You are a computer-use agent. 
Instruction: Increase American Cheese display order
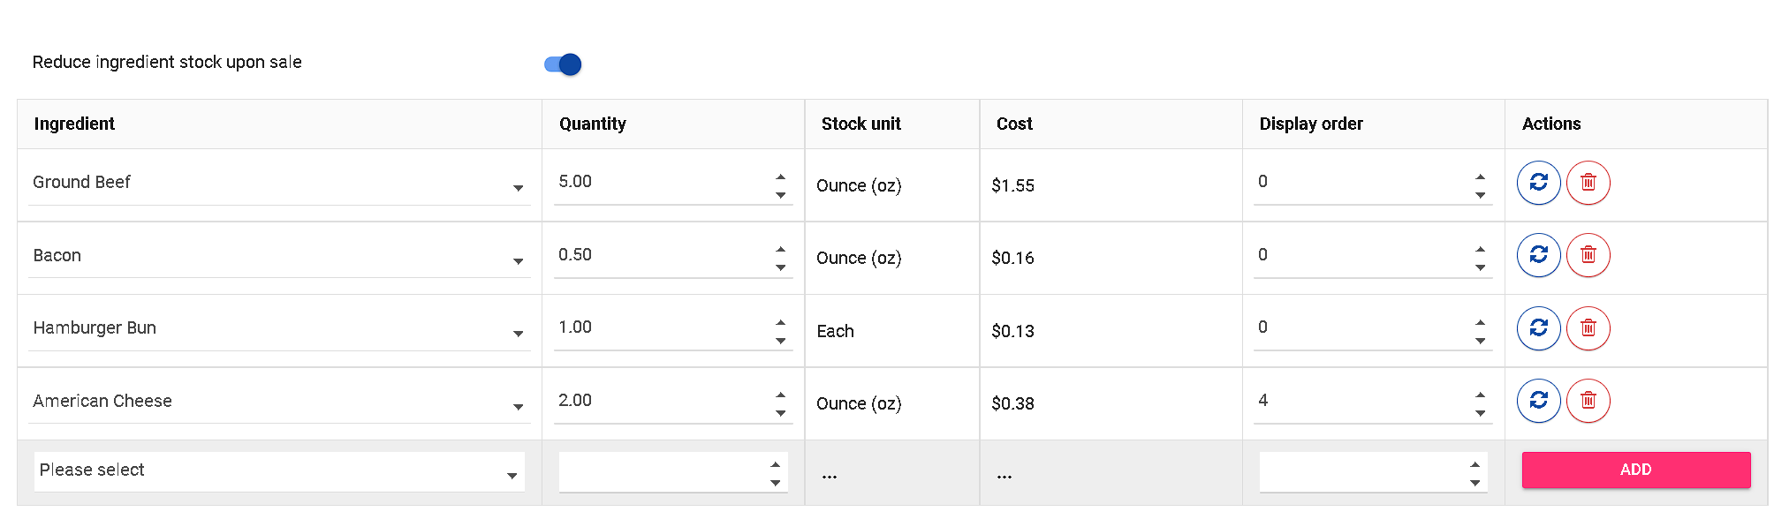[x=1480, y=395]
